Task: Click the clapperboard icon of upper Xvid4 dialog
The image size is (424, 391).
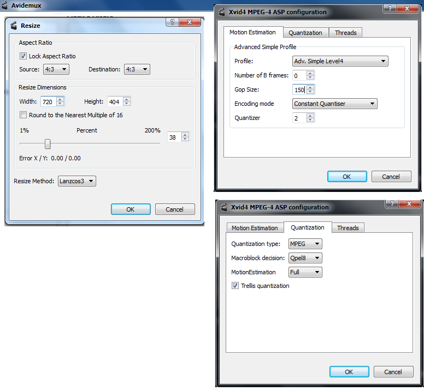Action: coord(222,12)
